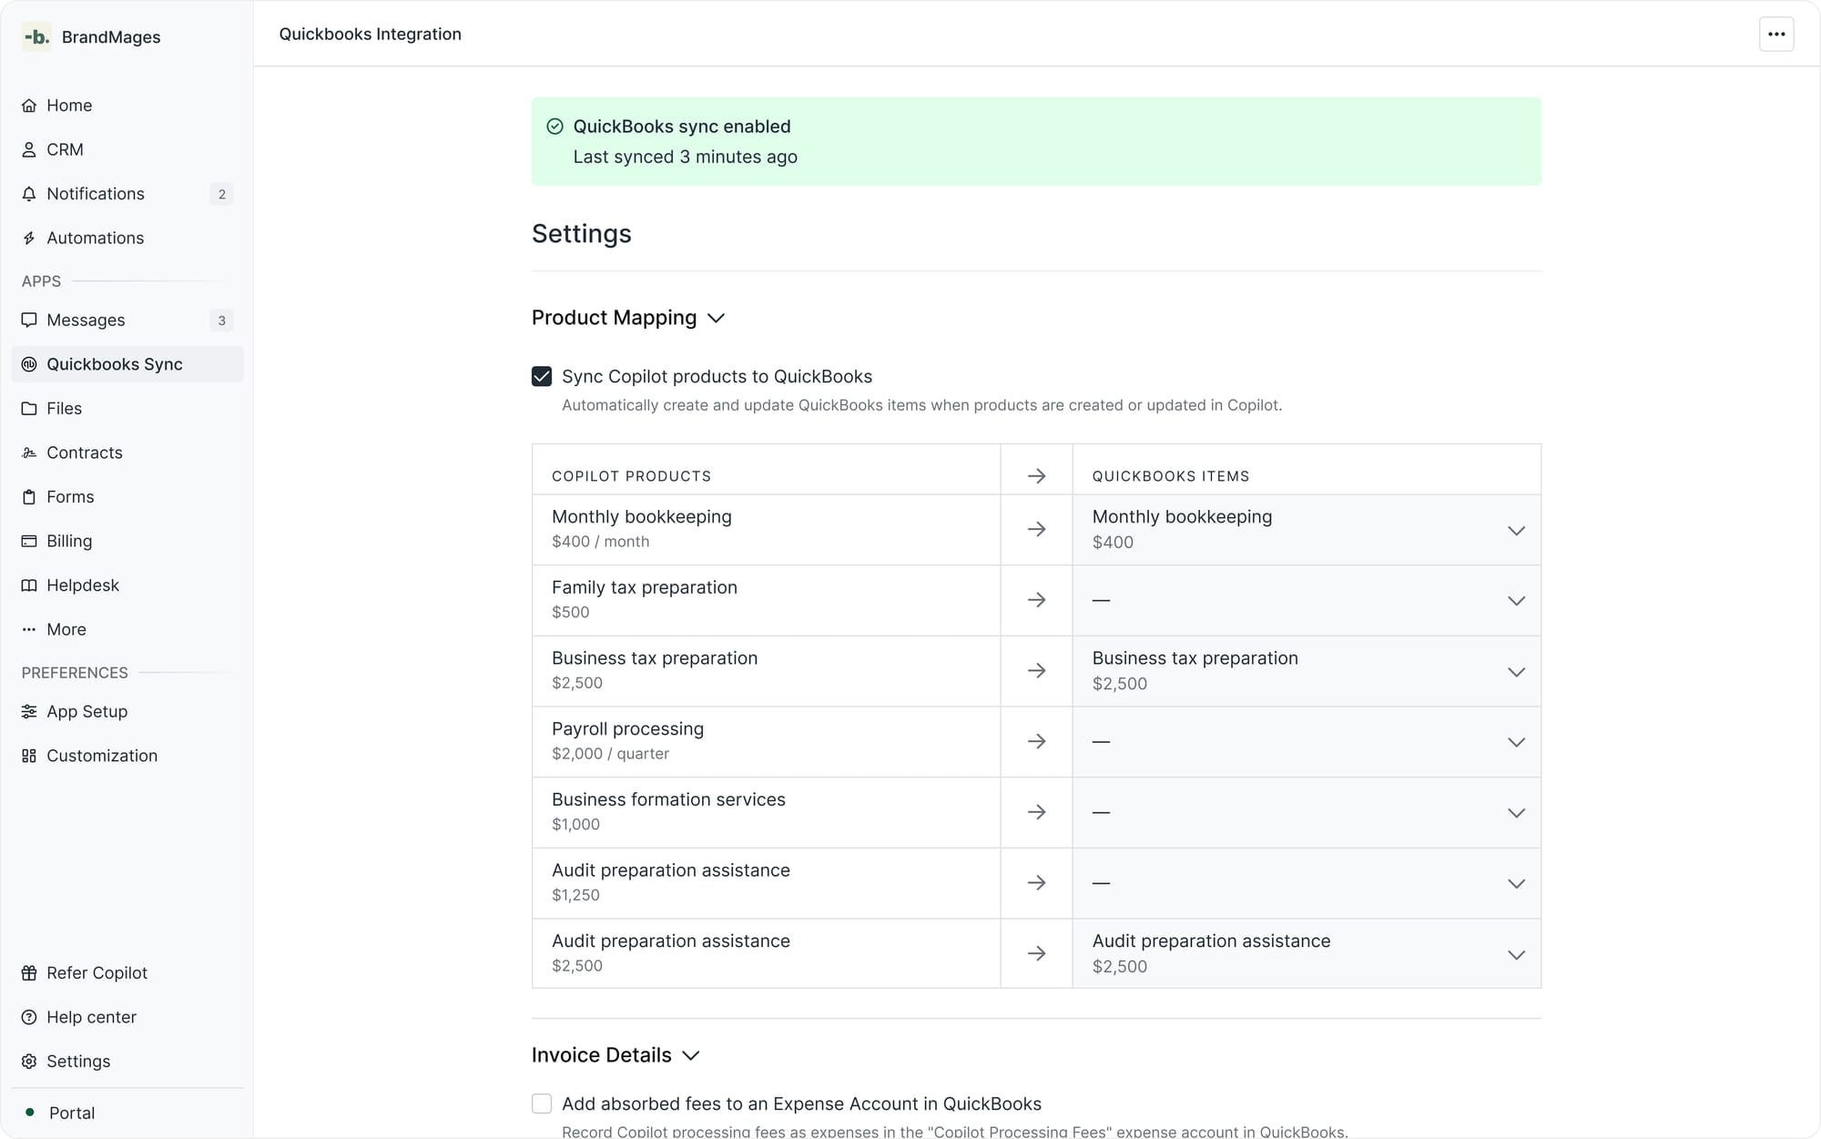Open the three-dot options menu top right
Image resolution: width=1821 pixels, height=1139 pixels.
(x=1775, y=35)
